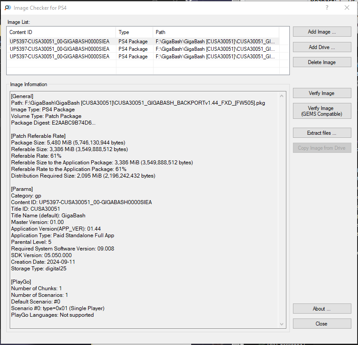Click 'Scenario #0: type=0x01 (Single Player)' line
Image resolution: width=358 pixels, height=345 pixels.
[58, 308]
